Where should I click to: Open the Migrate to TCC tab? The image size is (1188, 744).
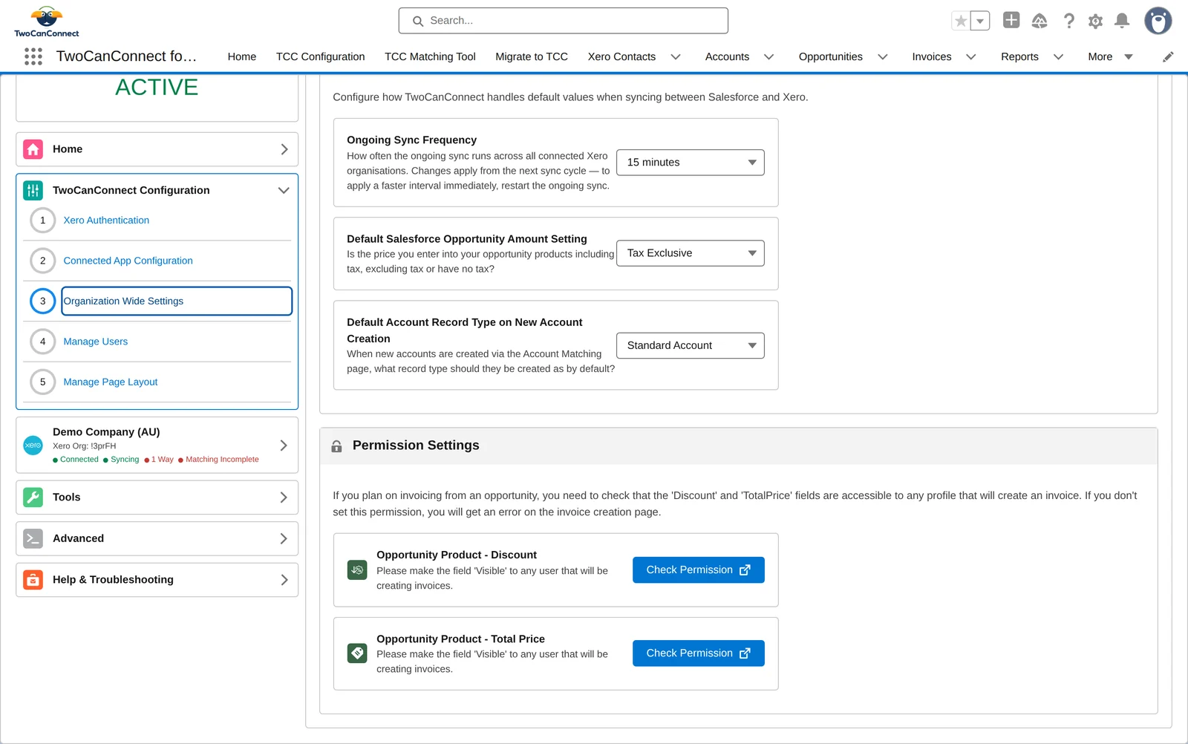click(x=532, y=57)
